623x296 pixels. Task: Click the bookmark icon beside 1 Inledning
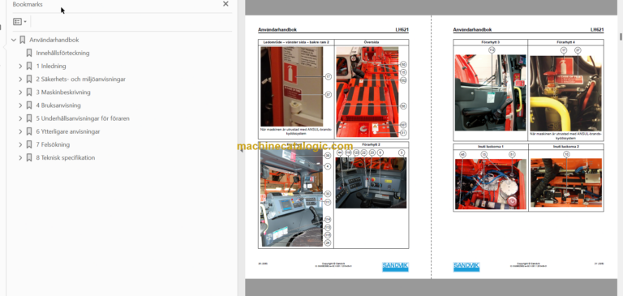(29, 66)
